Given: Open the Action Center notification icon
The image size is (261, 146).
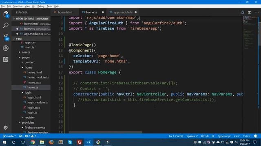Looking at the screenshot, I should [x=254, y=142].
